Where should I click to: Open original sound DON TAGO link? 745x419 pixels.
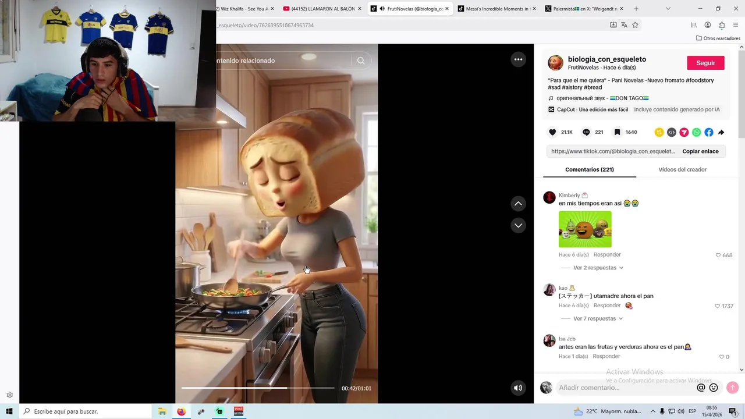[602, 98]
